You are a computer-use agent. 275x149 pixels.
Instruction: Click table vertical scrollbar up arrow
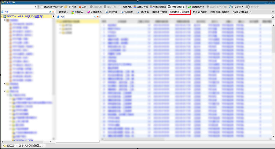pyautogui.click(x=273, y=25)
